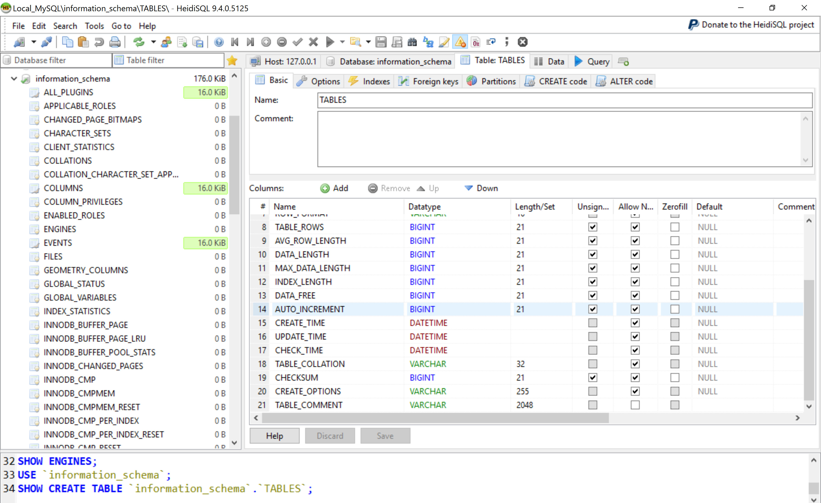
Task: Open the Tools menu
Action: (x=94, y=26)
